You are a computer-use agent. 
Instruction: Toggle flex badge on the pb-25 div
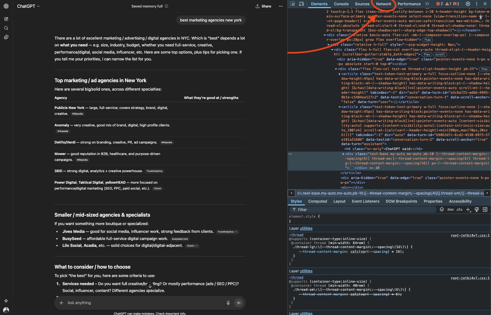484,69
